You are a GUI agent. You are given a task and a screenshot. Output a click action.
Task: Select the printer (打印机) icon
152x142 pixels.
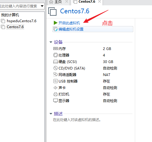coord(56,94)
